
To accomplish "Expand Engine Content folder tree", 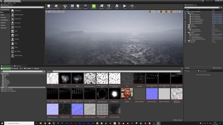I will click(1, 89).
